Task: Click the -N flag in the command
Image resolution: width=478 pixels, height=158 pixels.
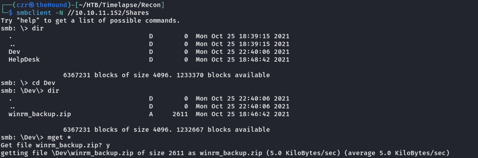Action: coord(59,13)
